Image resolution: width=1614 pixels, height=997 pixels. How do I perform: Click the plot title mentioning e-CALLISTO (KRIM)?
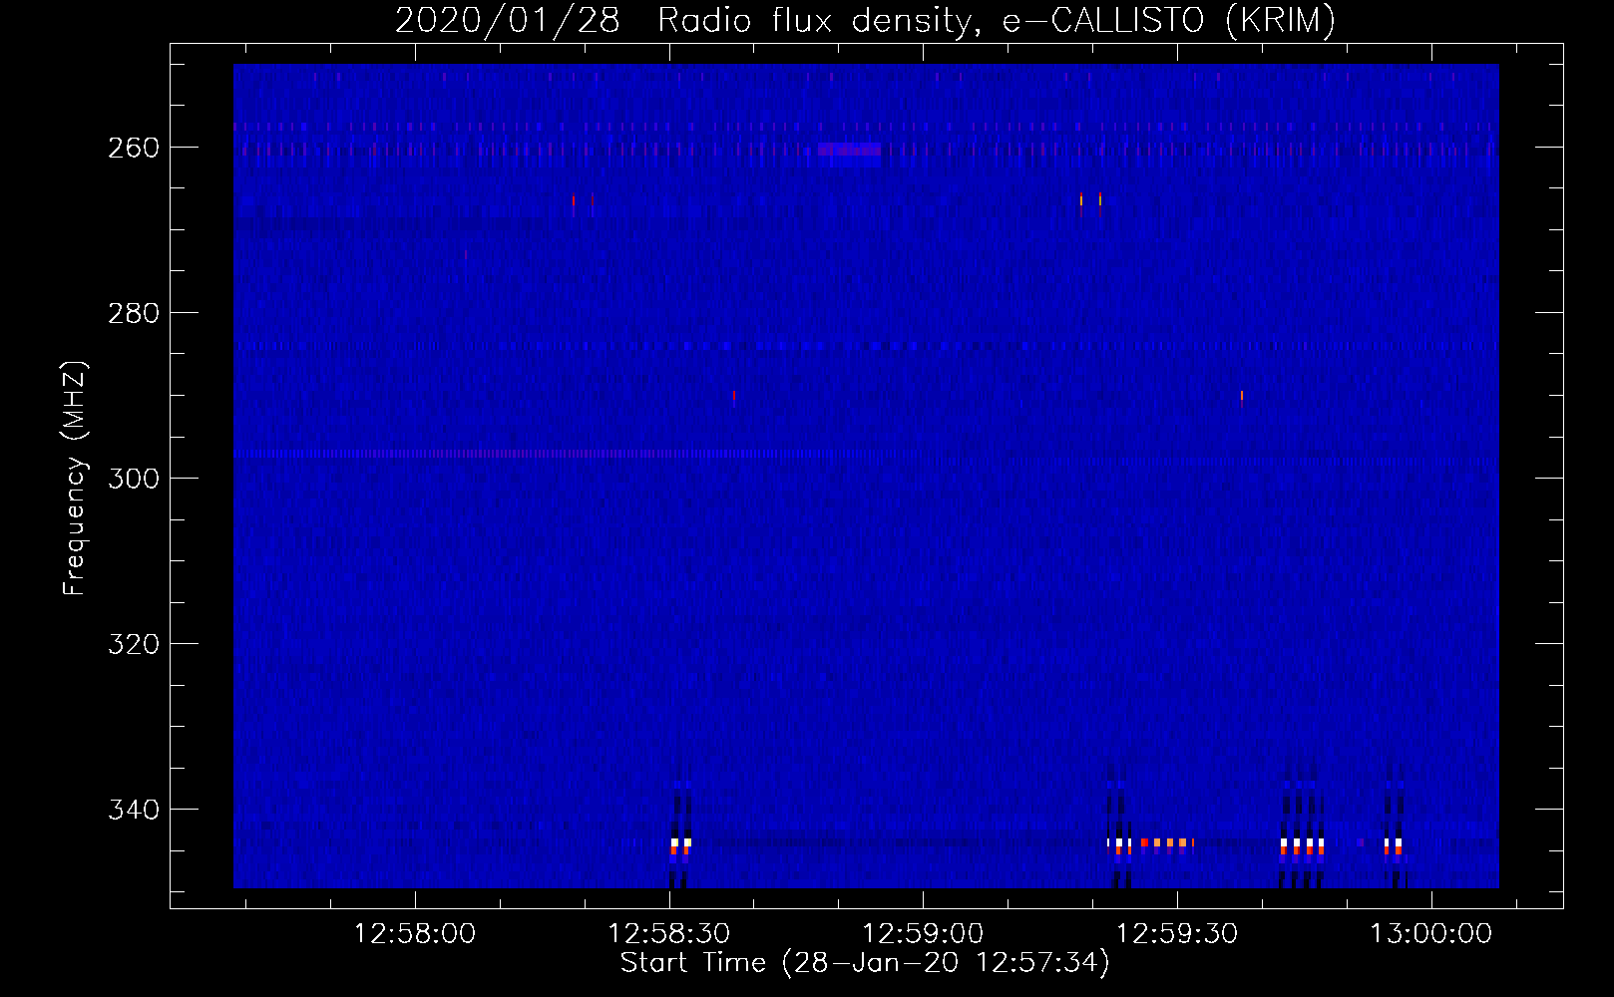coord(865,20)
